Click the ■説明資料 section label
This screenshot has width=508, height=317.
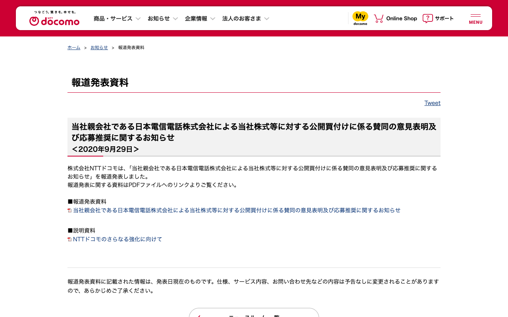tap(81, 231)
